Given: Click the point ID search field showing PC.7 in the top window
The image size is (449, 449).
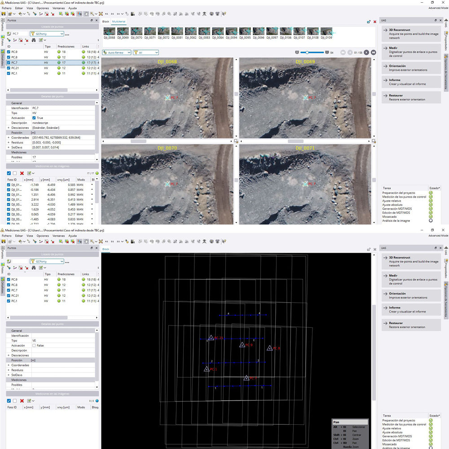Looking at the screenshot, I should pos(19,34).
